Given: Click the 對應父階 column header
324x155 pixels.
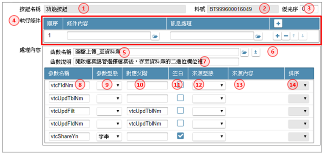Looking at the screenshot, I should pos(146,73).
